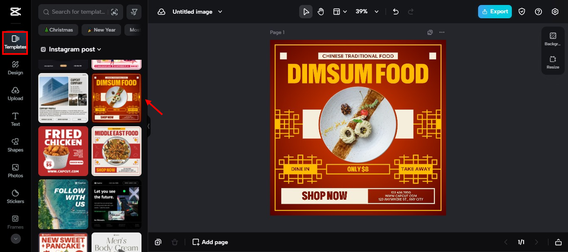Open the Frames tab
Viewport: 568px width, 252px height.
(x=15, y=222)
